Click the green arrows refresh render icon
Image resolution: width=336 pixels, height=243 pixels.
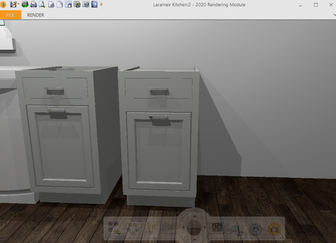point(25,4)
